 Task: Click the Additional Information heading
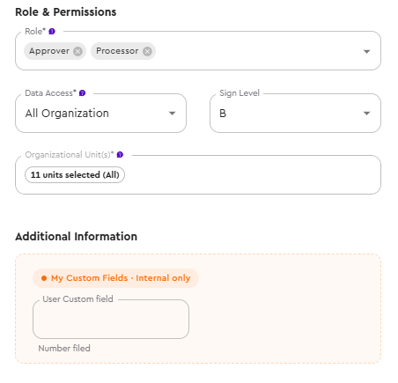coord(76,237)
